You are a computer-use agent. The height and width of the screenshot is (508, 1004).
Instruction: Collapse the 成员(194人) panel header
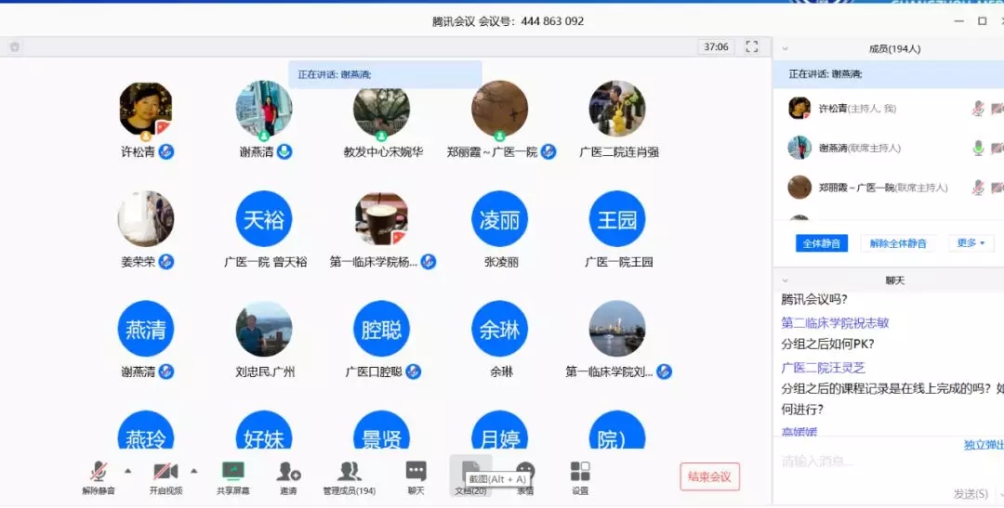point(786,48)
